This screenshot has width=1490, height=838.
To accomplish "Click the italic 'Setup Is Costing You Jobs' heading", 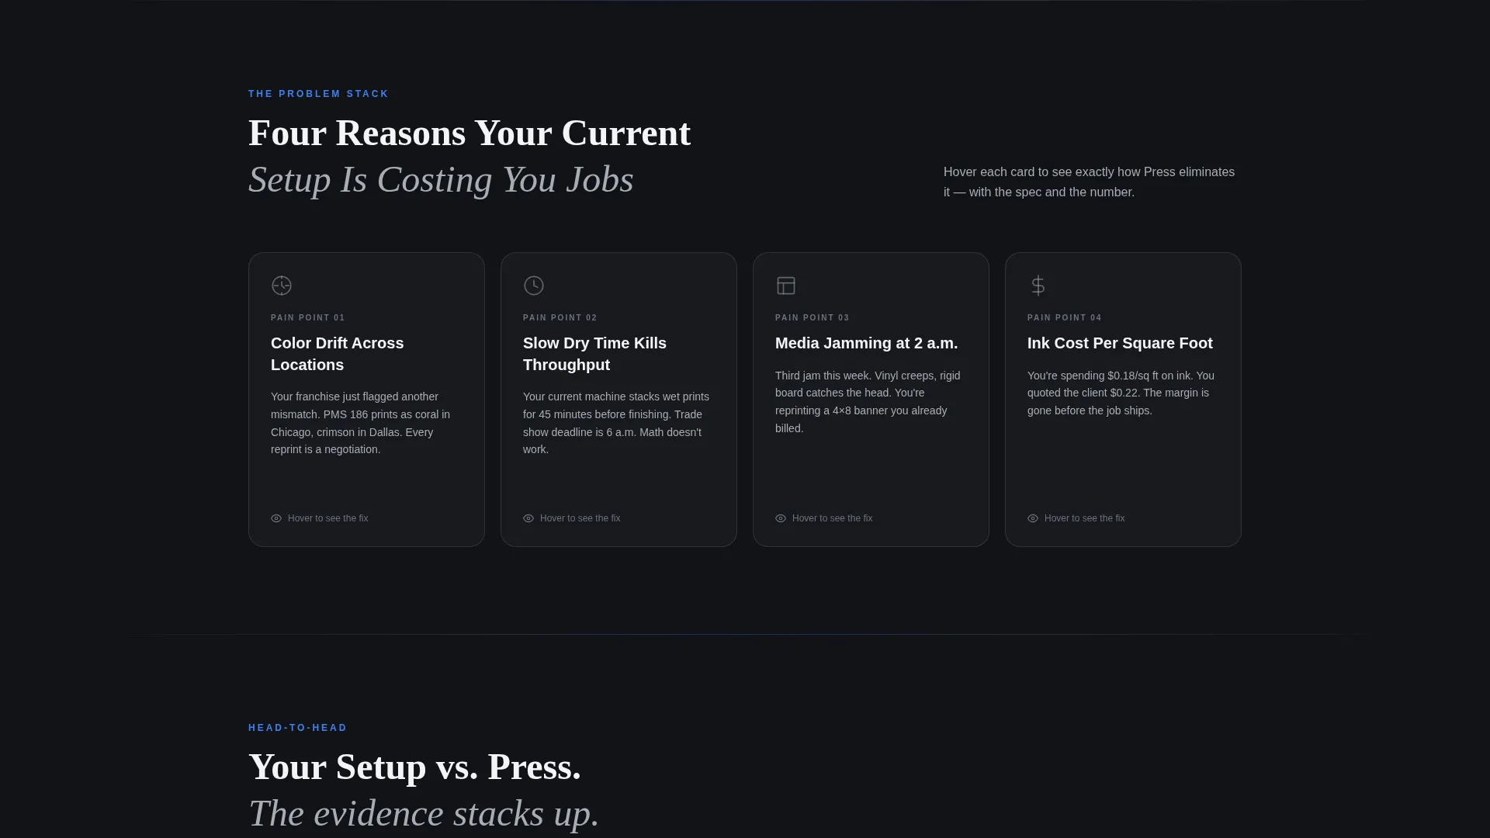I will click(441, 180).
